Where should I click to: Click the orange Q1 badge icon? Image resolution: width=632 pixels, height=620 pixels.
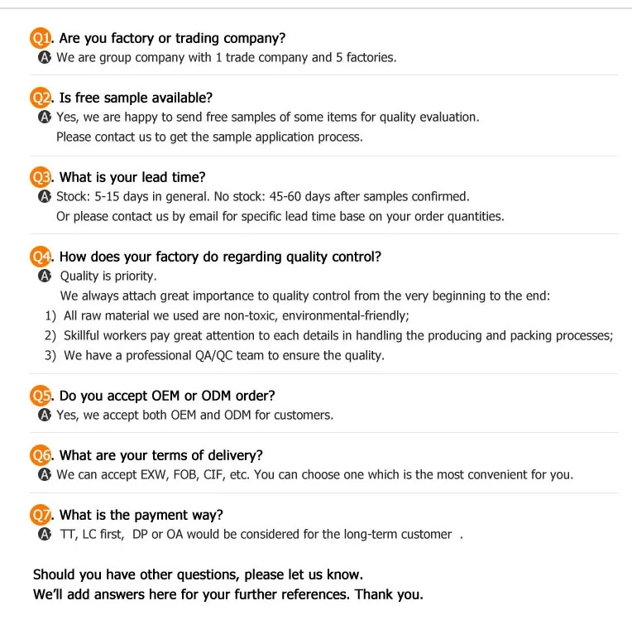(41, 38)
